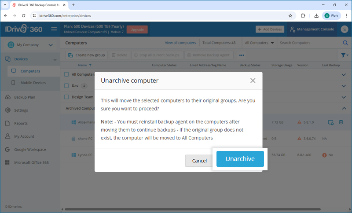Click Stop all current backups
The width and height of the screenshot is (352, 213).
(x=157, y=55)
